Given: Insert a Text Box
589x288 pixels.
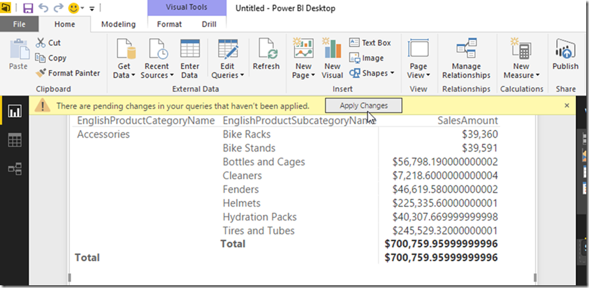Looking at the screenshot, I should click(x=370, y=43).
